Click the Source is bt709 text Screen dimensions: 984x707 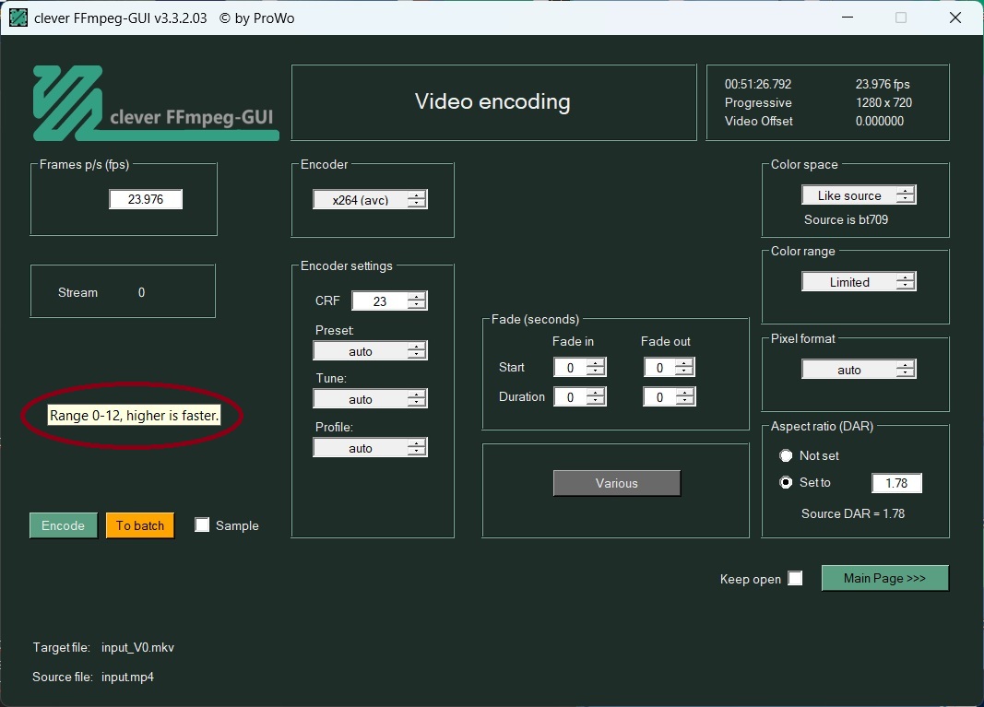pos(846,219)
